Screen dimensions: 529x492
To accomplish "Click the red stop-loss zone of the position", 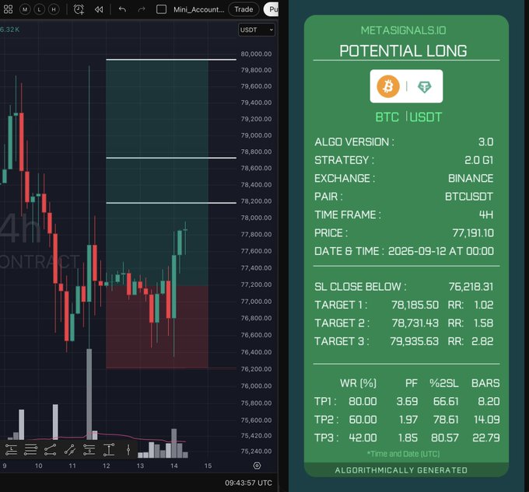I will [157, 327].
